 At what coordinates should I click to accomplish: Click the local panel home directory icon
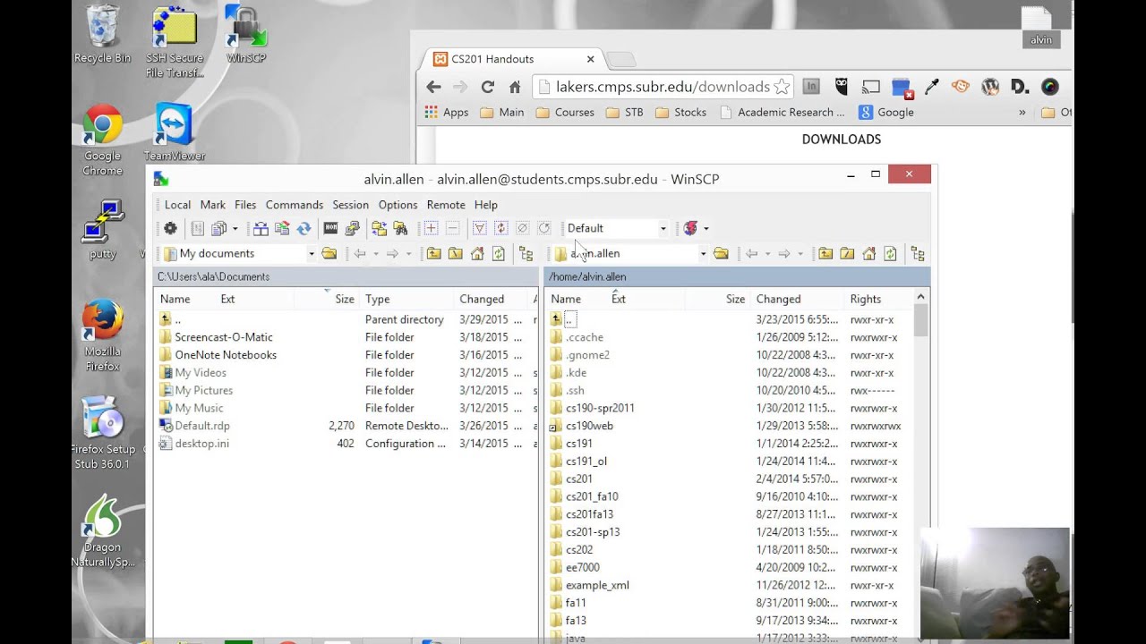[476, 254]
